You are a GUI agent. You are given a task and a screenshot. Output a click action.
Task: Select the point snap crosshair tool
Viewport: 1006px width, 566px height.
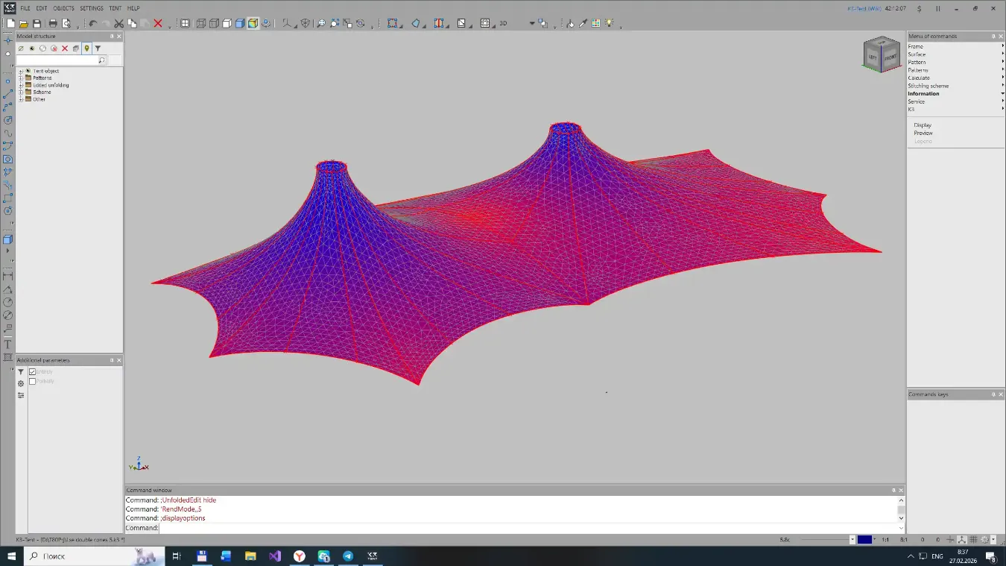point(8,40)
